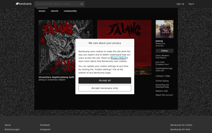
Task: Open the log in link
Action: tap(191, 4)
